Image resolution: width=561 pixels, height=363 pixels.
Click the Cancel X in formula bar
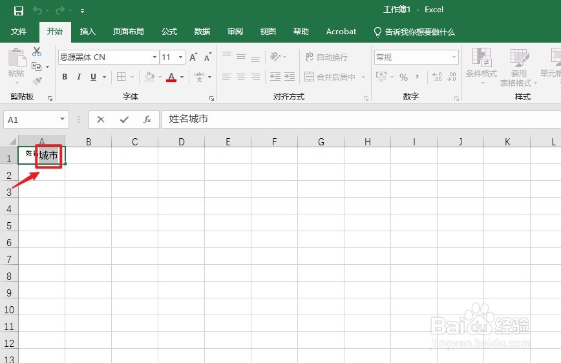tap(101, 119)
